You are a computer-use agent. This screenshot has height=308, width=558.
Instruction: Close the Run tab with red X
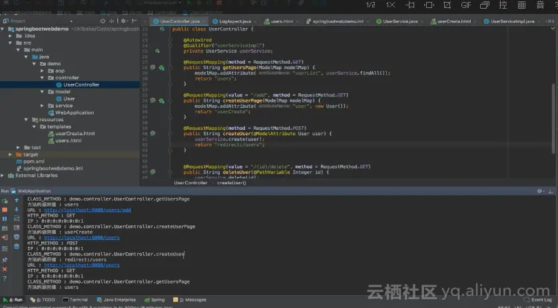(5, 269)
